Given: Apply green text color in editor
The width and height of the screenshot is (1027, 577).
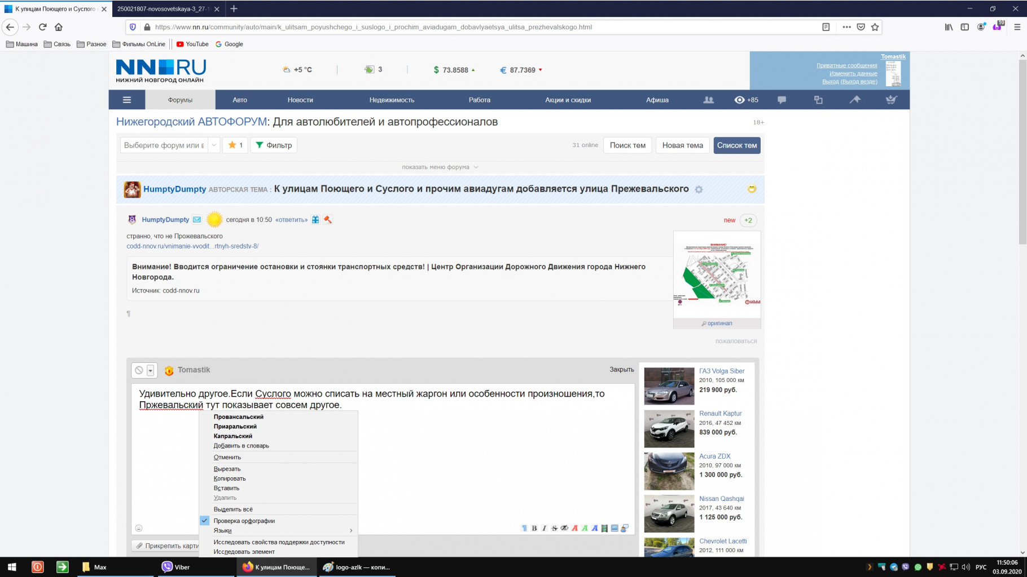Looking at the screenshot, I should [585, 528].
